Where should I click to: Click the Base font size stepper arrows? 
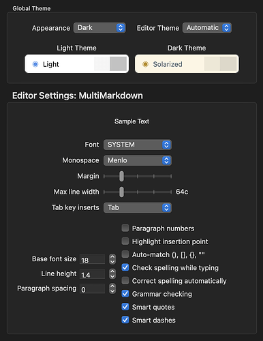coord(112,259)
